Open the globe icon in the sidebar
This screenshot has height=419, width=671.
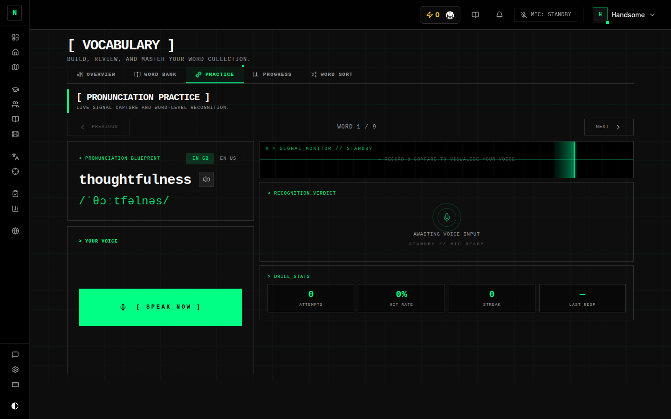pyautogui.click(x=15, y=231)
